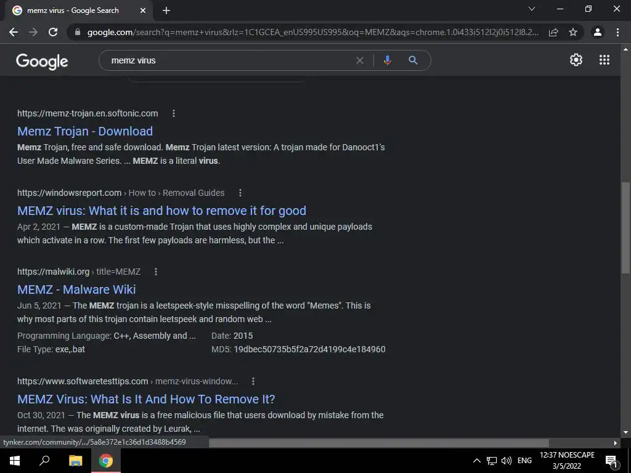Show hidden system tray icons
631x473 pixels.
(476, 461)
